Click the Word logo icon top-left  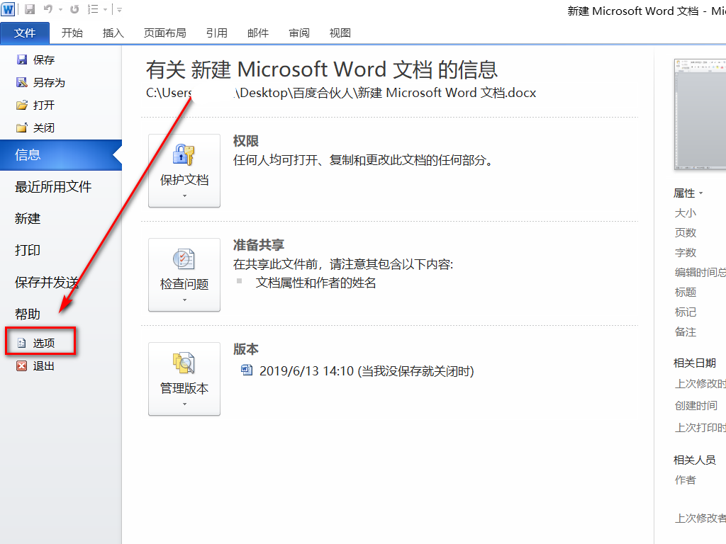[x=8, y=9]
